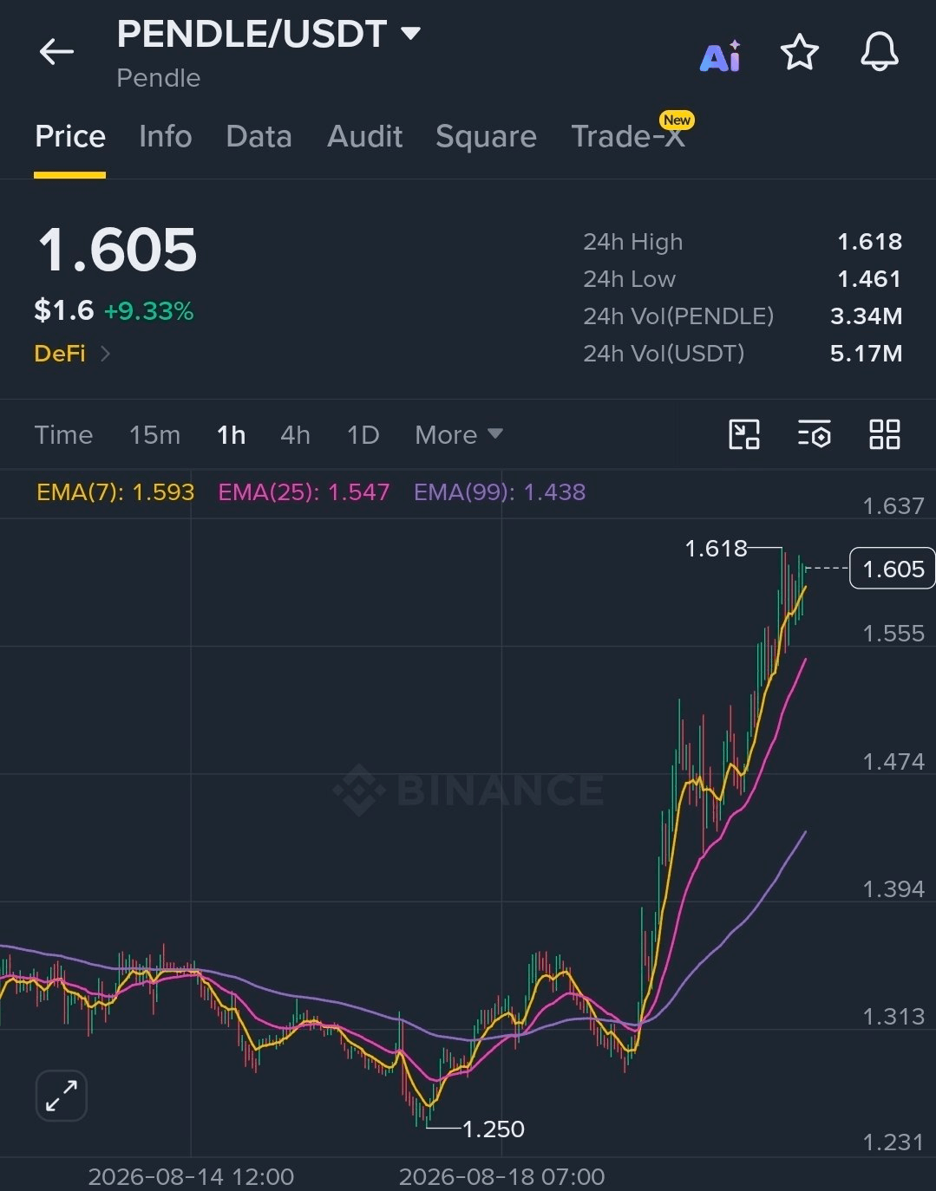The width and height of the screenshot is (936, 1191).
Task: Click the 1.231 price axis label
Action: pyautogui.click(x=893, y=1142)
